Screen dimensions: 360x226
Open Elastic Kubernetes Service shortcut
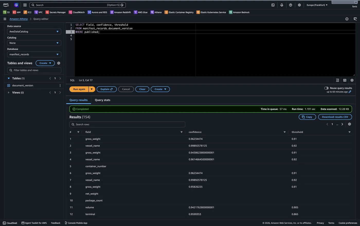[x=211, y=12]
